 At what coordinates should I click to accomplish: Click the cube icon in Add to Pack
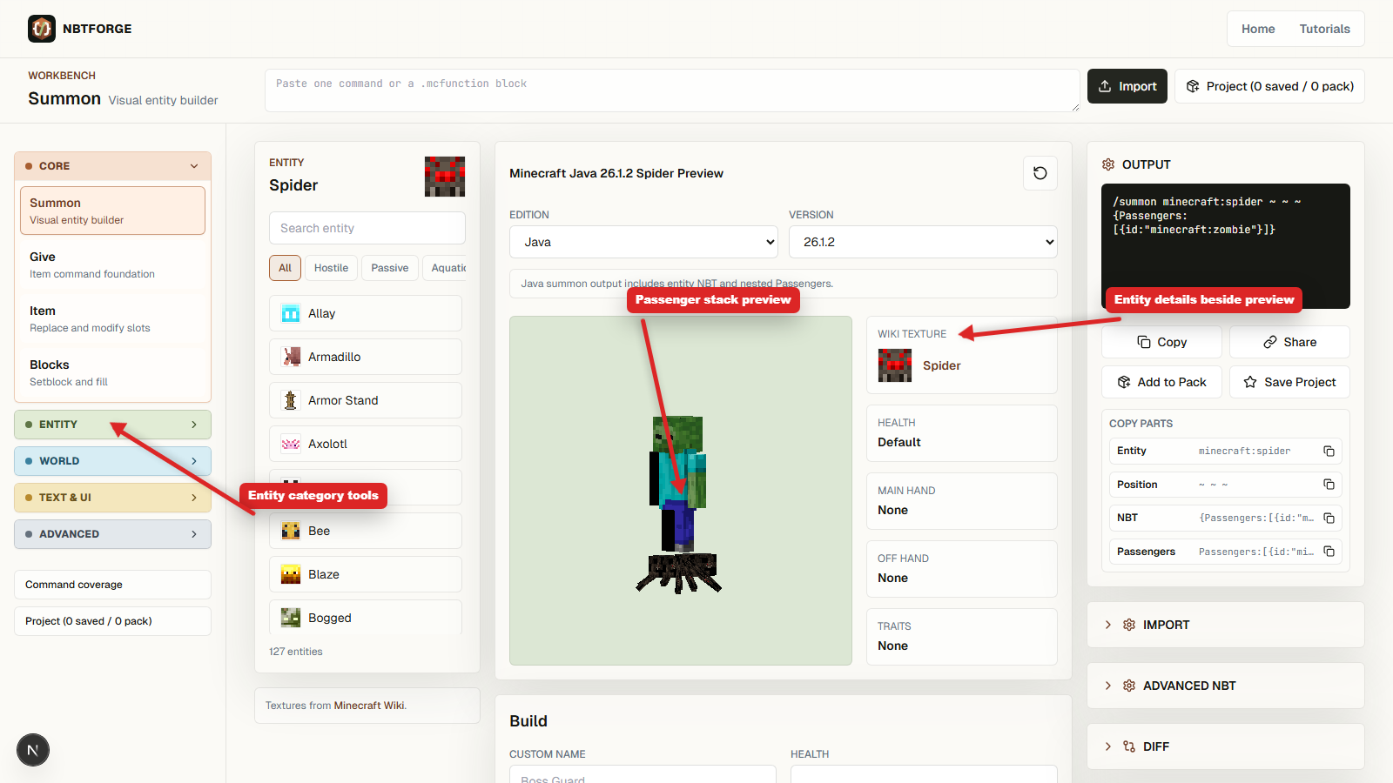1124,382
